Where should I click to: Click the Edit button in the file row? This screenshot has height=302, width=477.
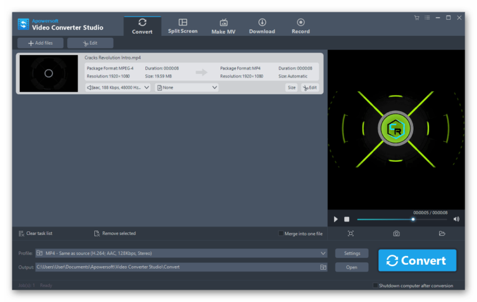click(x=310, y=87)
